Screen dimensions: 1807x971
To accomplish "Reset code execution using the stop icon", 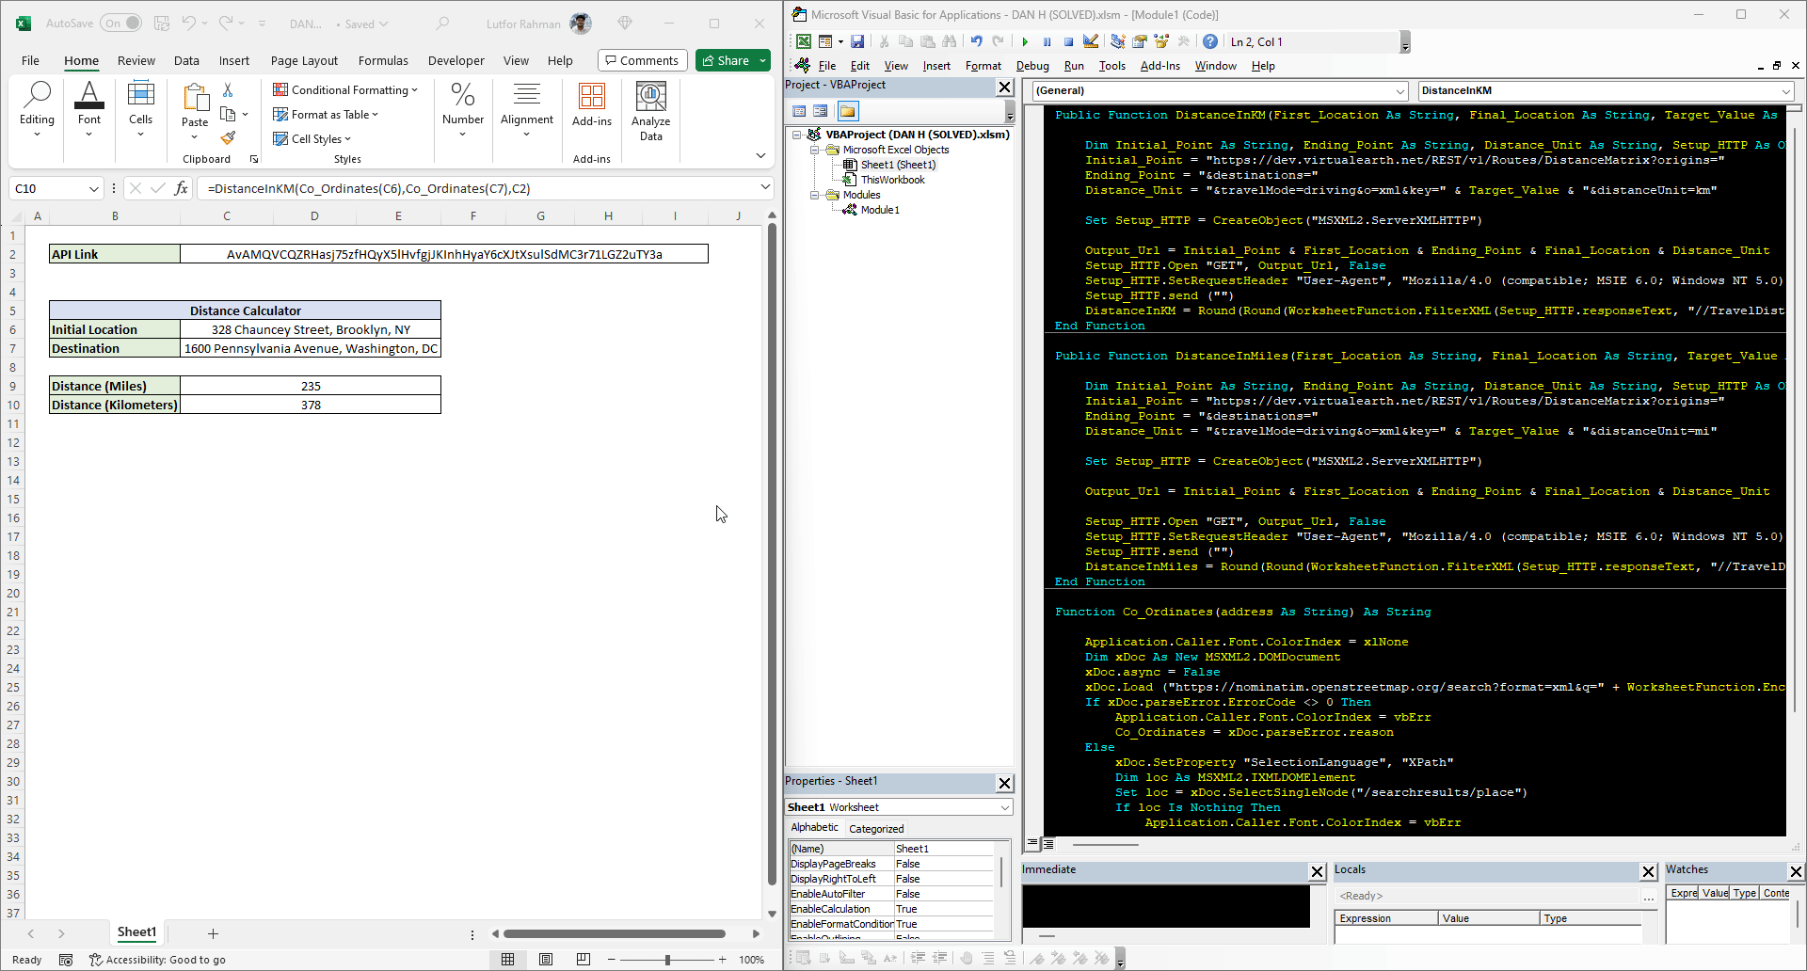I will click(1069, 41).
